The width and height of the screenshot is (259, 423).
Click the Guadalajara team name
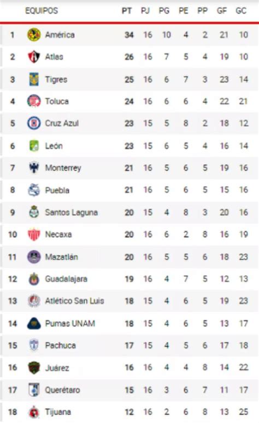coord(66,279)
